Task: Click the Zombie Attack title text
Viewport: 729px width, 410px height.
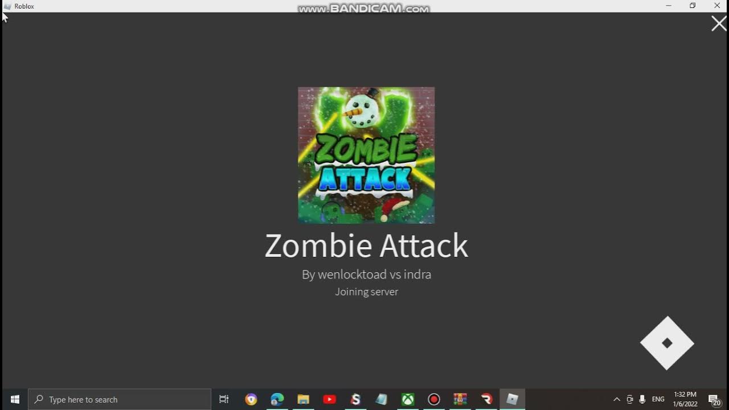Action: [x=366, y=245]
